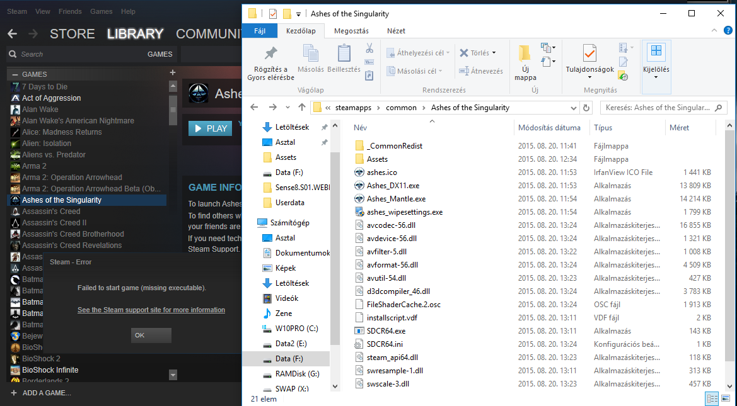
Task: Open the Fájl ribbon tab
Action: [260, 31]
